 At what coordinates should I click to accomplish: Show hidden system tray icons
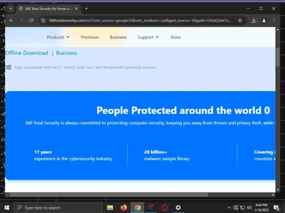point(229,207)
